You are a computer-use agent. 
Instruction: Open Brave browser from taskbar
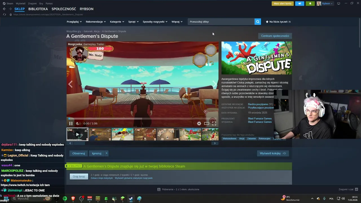click(x=73, y=198)
